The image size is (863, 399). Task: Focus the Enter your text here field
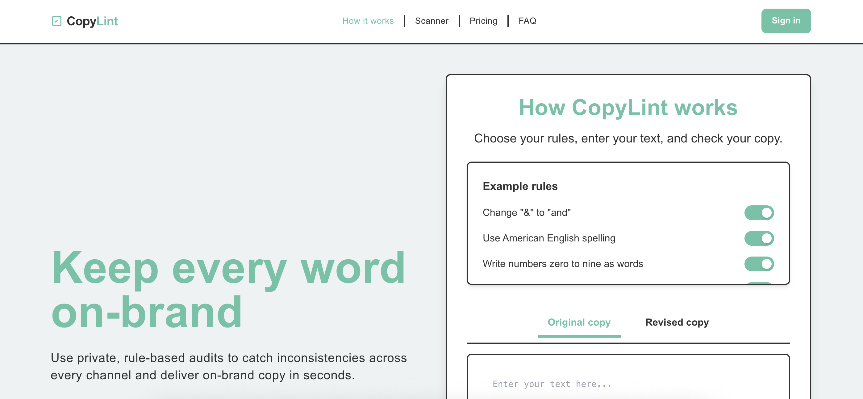(x=628, y=383)
